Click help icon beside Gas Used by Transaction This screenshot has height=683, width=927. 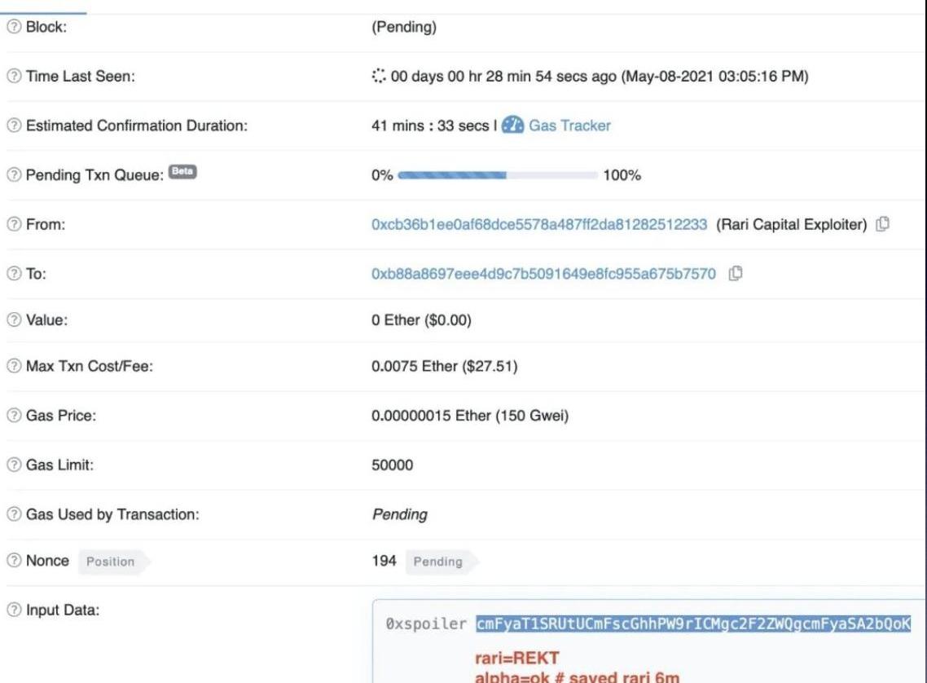12,514
